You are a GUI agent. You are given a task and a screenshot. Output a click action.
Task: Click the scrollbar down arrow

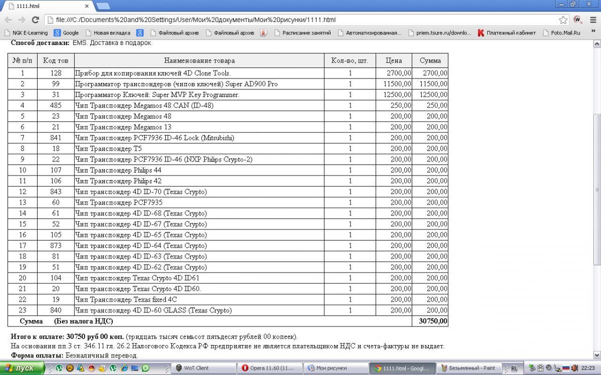pos(596,354)
